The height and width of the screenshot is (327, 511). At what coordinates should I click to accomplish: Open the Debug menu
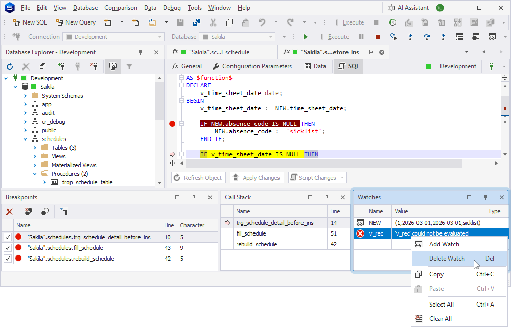click(172, 8)
